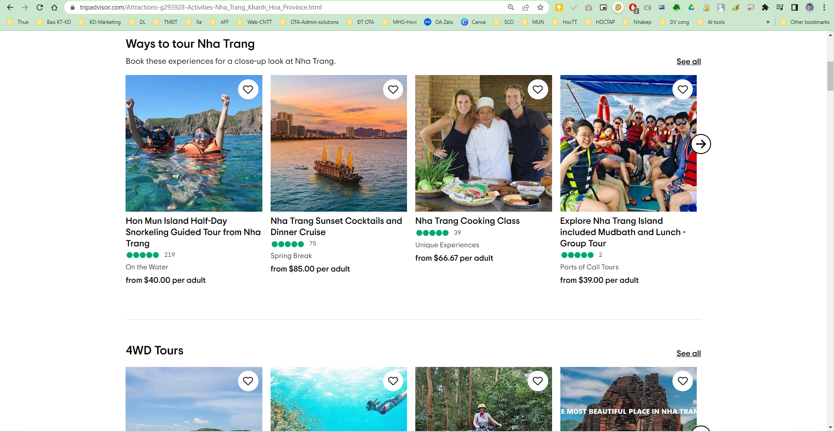834x432 pixels.
Task: Click the zoom magnifier icon in address bar
Action: click(511, 7)
